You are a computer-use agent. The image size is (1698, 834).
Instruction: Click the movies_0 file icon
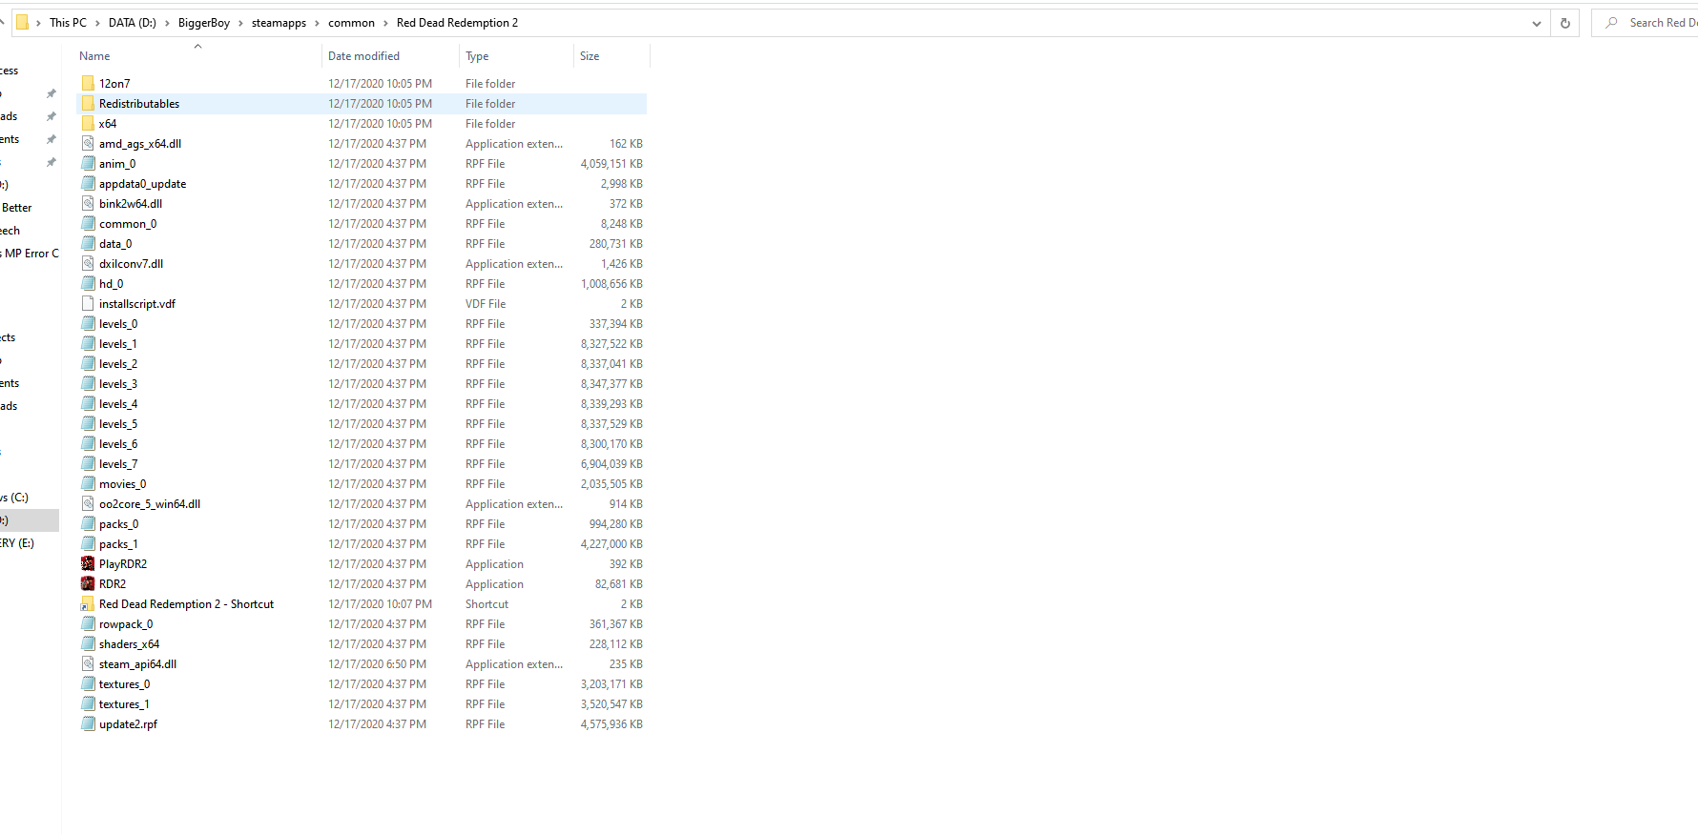click(88, 483)
